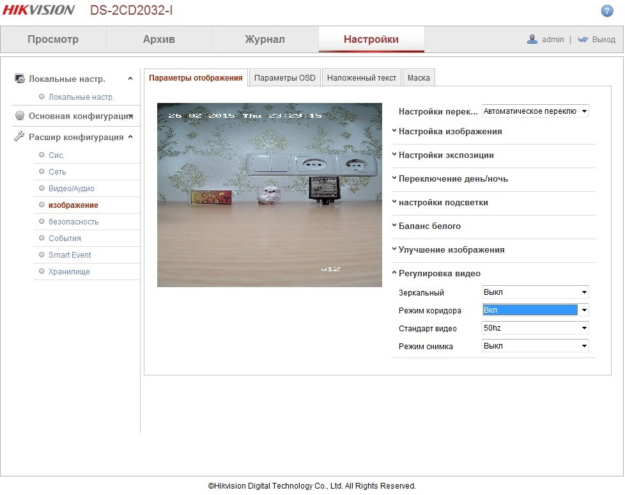Click the admin user icon
Image resolution: width=625 pixels, height=495 pixels.
click(532, 39)
